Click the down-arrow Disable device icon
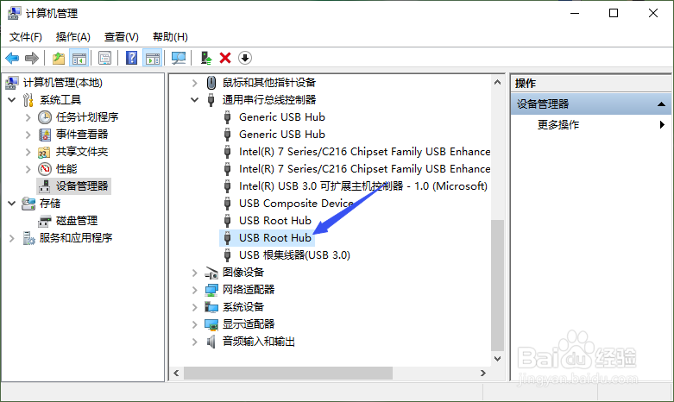The width and height of the screenshot is (674, 402). tap(245, 58)
